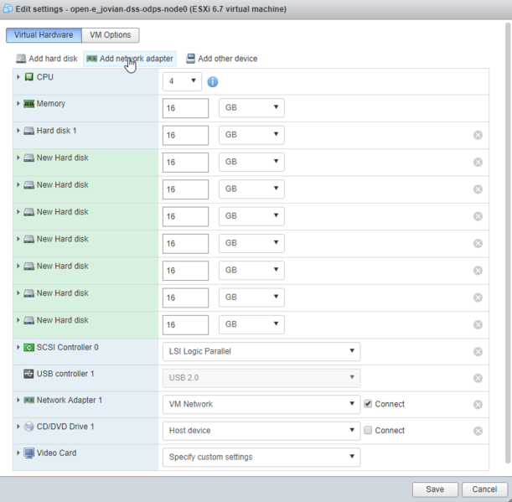The image size is (512, 502).
Task: Open the CPU count dropdown
Action: point(182,81)
